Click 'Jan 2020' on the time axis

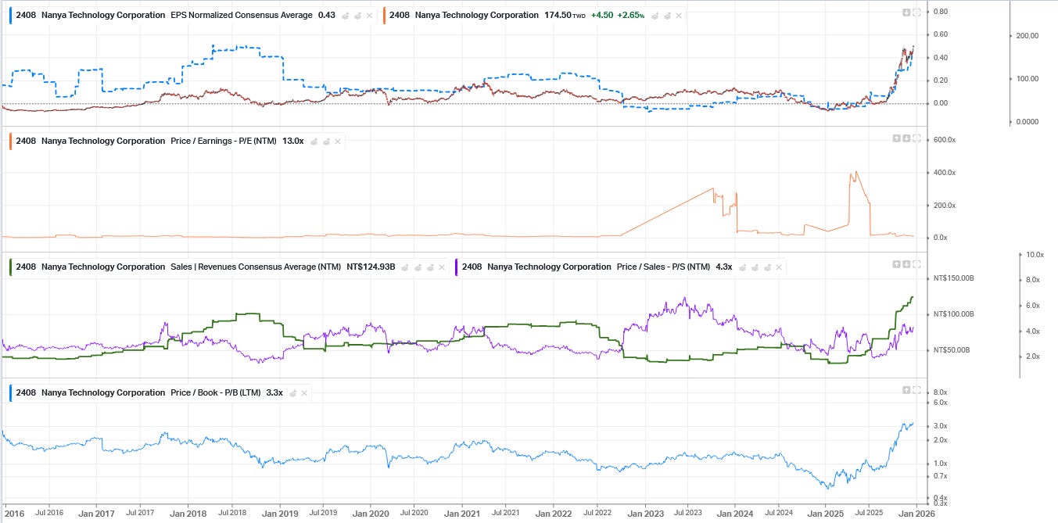(371, 514)
